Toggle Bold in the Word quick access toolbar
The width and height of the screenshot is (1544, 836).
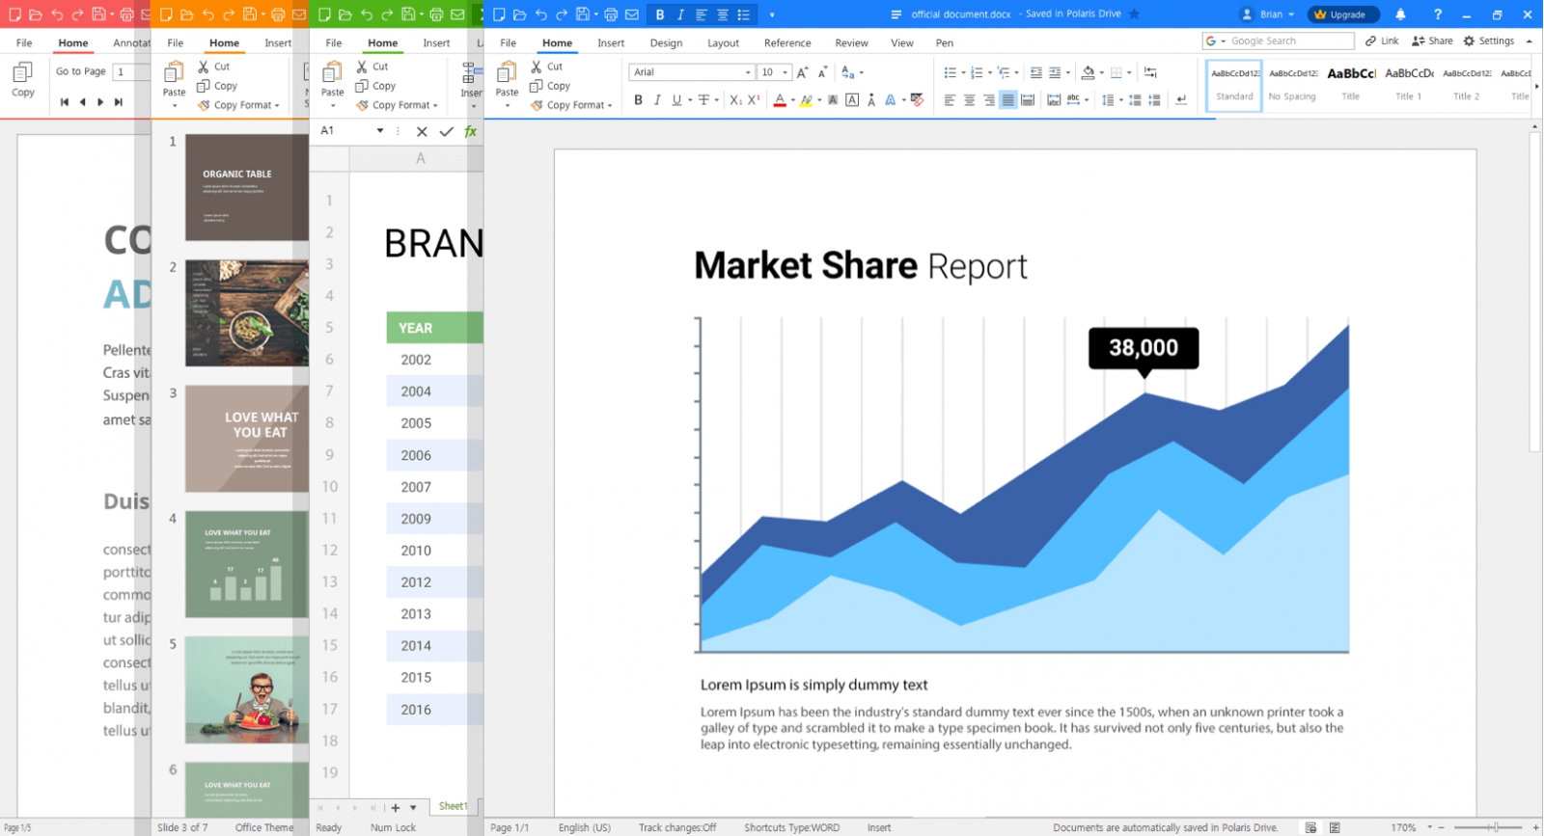tap(660, 14)
